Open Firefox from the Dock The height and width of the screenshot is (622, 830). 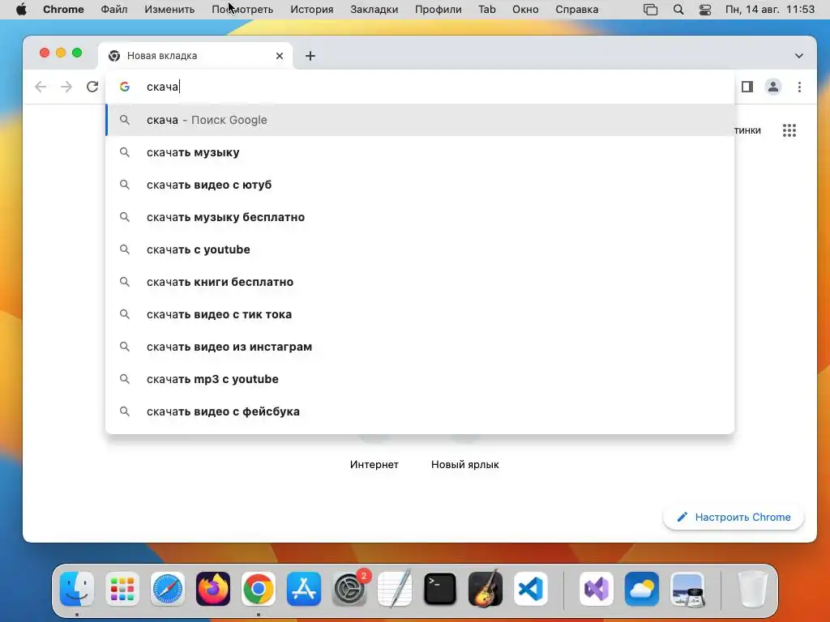coord(213,589)
